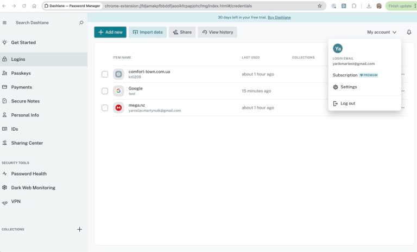
Task: Click the browser forward arrow
Action: (x=14, y=6)
